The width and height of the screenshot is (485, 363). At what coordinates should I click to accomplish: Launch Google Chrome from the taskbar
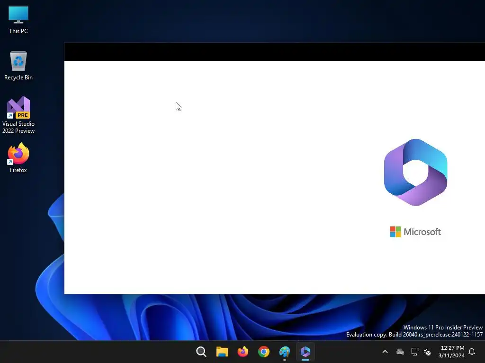[x=264, y=352]
